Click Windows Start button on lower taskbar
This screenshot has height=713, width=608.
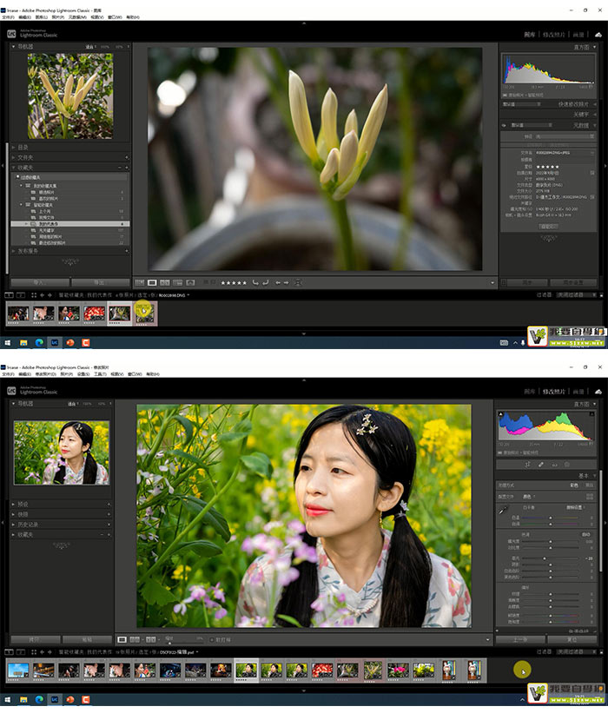click(x=8, y=700)
